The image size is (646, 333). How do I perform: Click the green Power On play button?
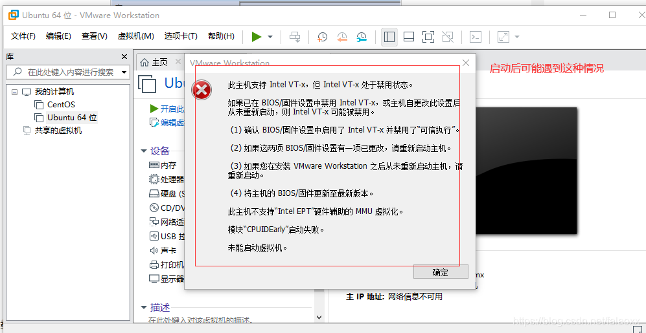257,37
